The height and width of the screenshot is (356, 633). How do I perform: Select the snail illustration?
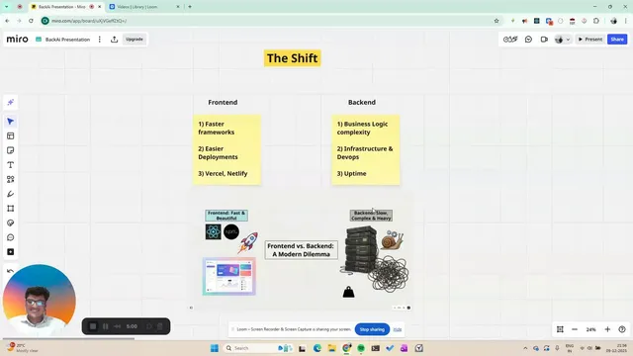click(392, 240)
